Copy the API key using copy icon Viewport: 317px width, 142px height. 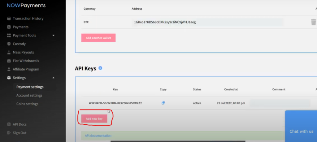tap(163, 103)
